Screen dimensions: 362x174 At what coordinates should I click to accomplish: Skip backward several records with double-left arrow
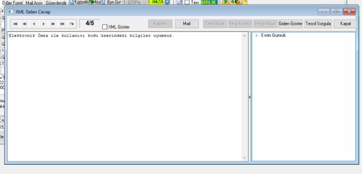click(x=25, y=24)
